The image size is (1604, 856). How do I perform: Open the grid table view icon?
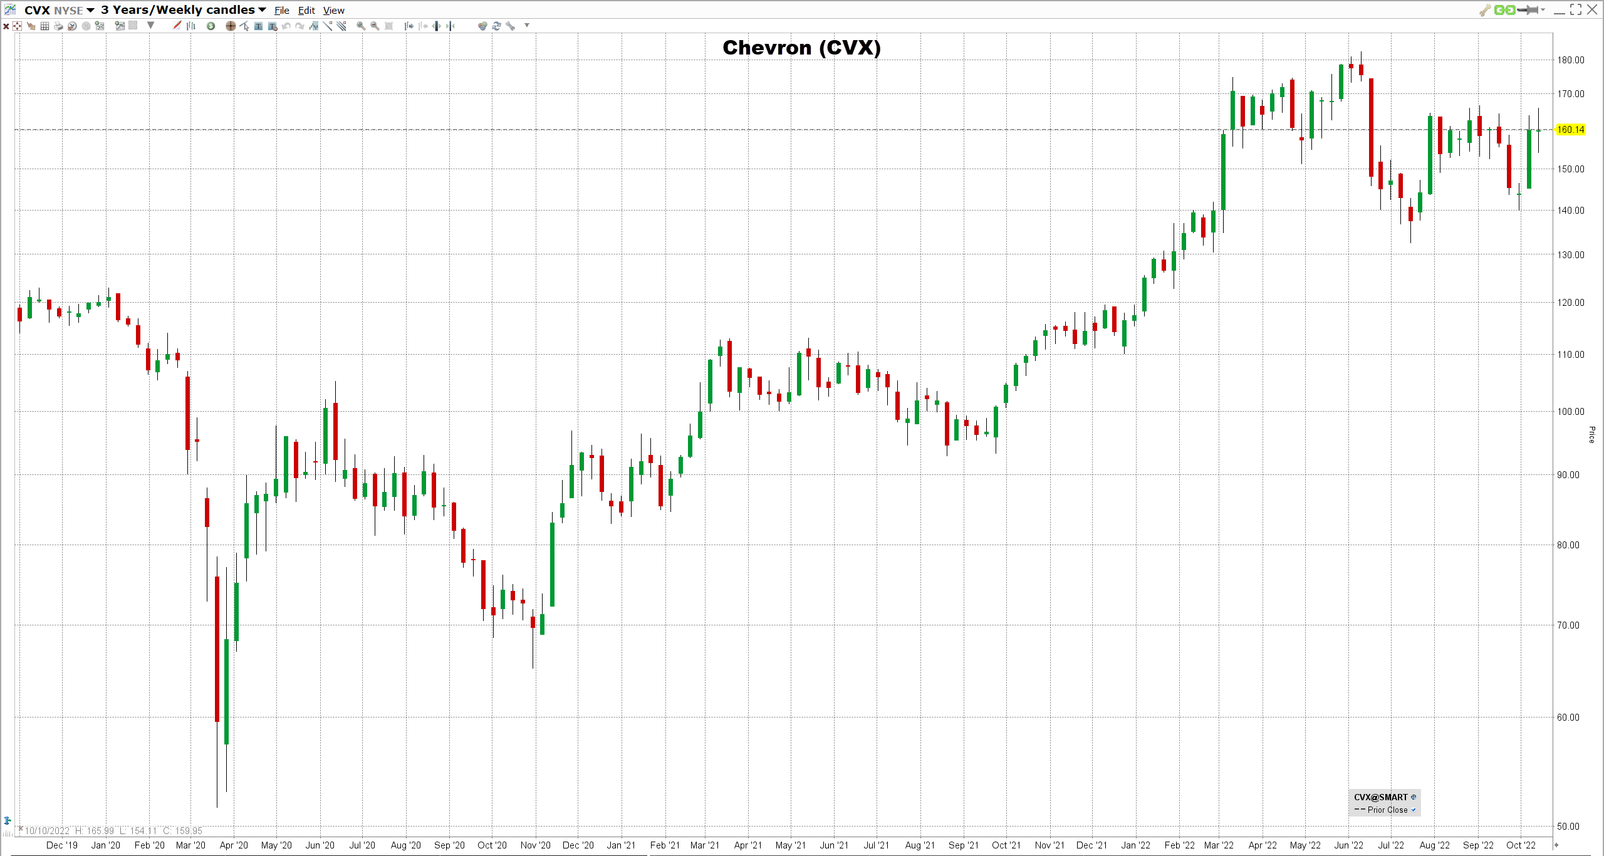click(44, 26)
